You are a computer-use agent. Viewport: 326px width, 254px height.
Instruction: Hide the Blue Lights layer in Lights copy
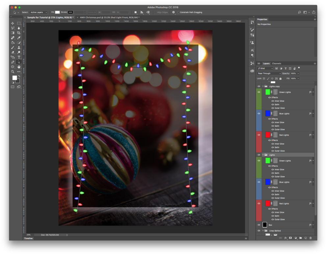tap(259, 113)
